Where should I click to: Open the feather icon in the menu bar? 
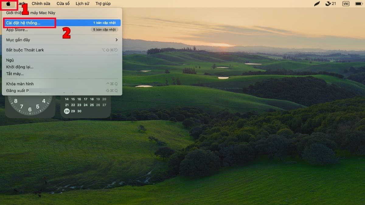pyautogui.click(x=317, y=4)
